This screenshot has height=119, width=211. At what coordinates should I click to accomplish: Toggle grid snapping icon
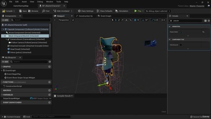(135, 20)
